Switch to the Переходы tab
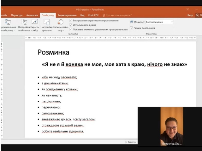Viewport: 202px width, 151px height. 17,15
